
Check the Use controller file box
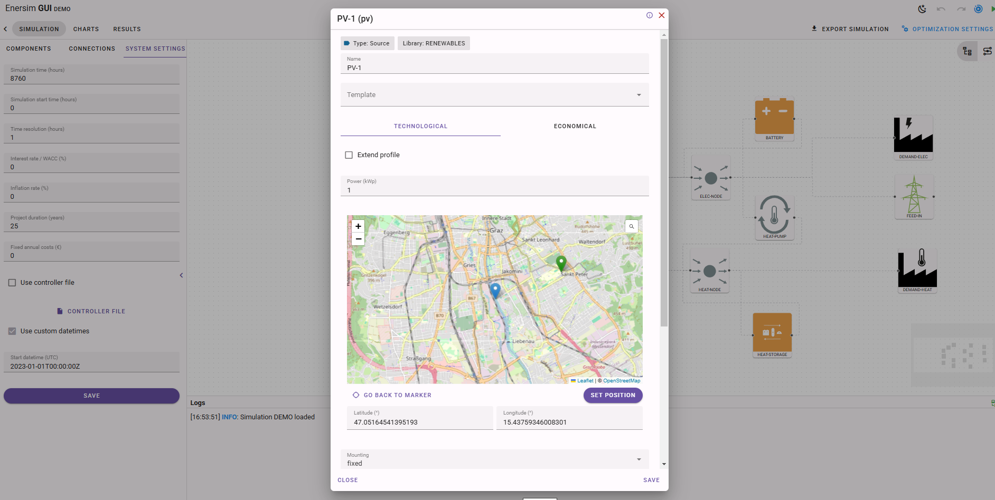pos(12,283)
